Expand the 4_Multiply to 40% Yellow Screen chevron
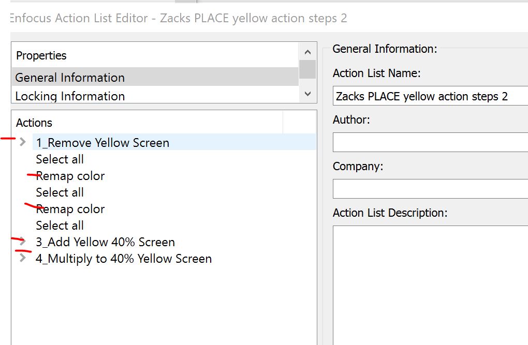The height and width of the screenshot is (345, 528). (22, 258)
